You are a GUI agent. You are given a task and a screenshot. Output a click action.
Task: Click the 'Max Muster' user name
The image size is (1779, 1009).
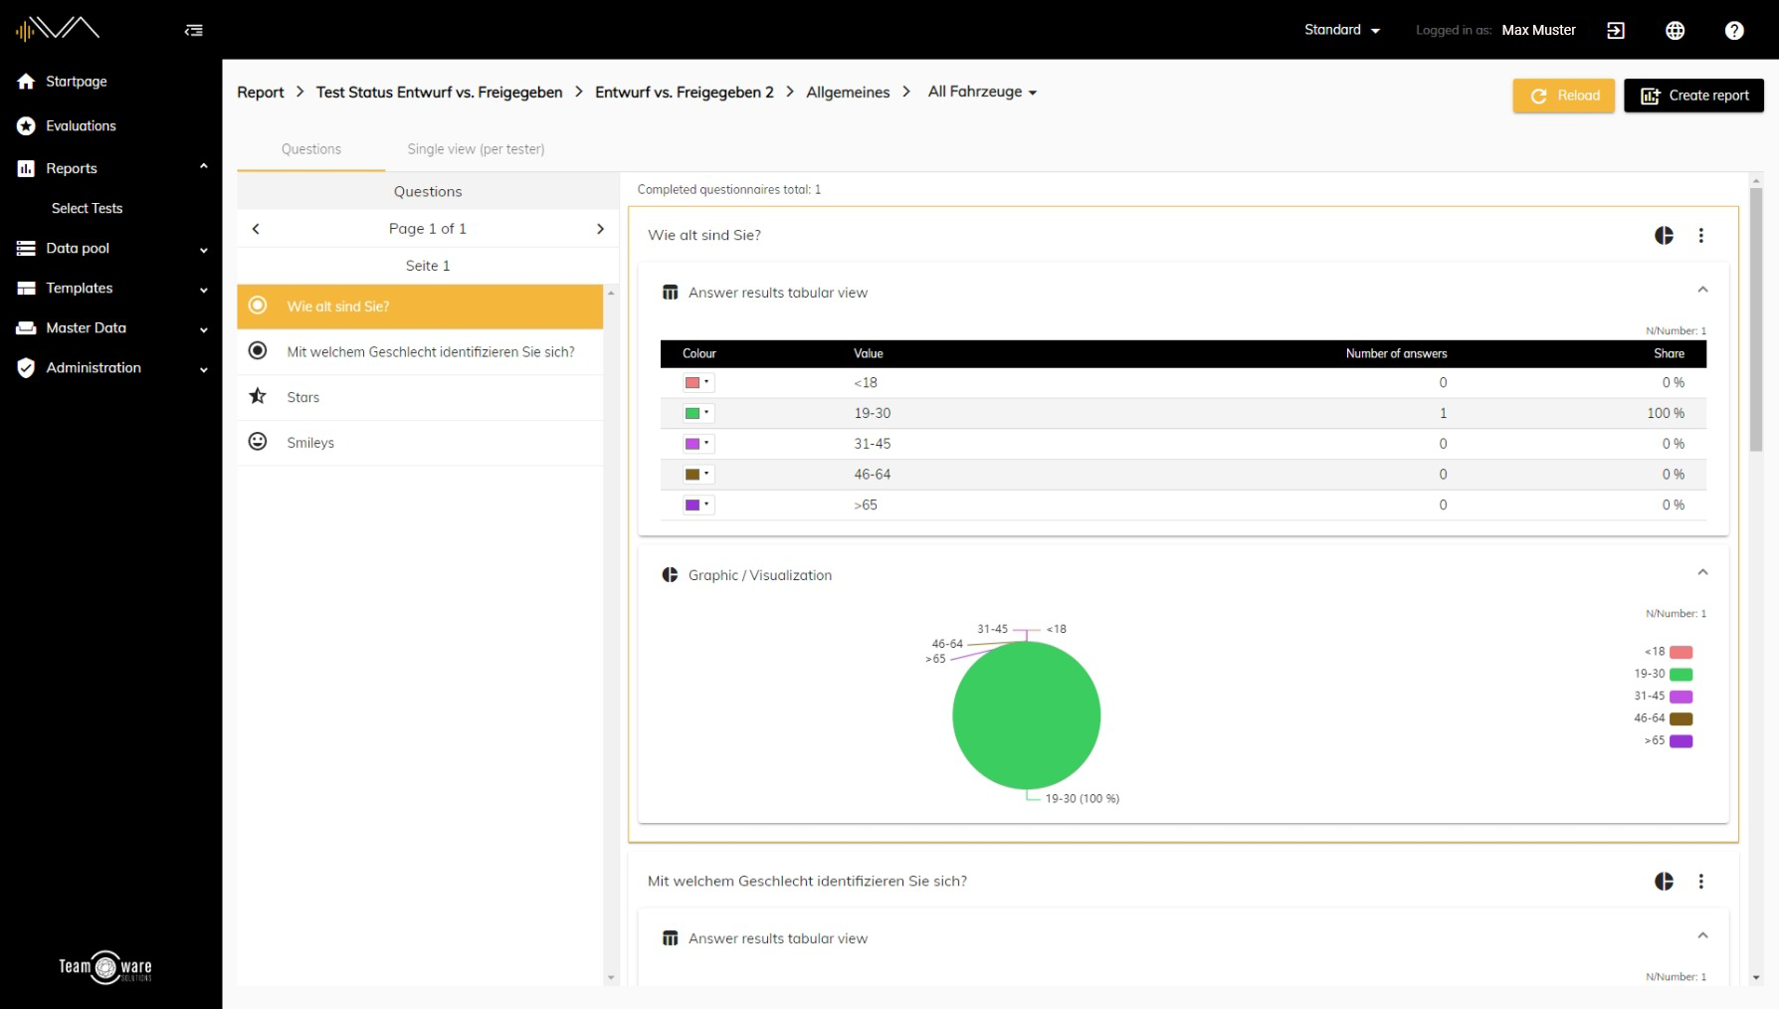1538,30
